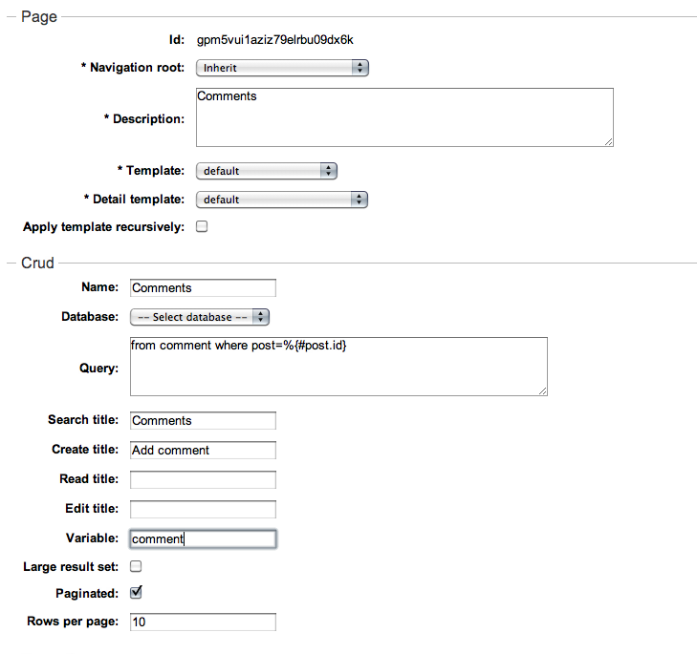Open the Select database dropdown
This screenshot has height=654, width=697.
pos(200,317)
